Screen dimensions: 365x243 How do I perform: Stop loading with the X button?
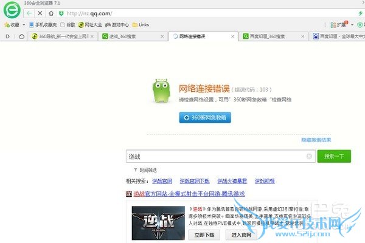[40, 13]
